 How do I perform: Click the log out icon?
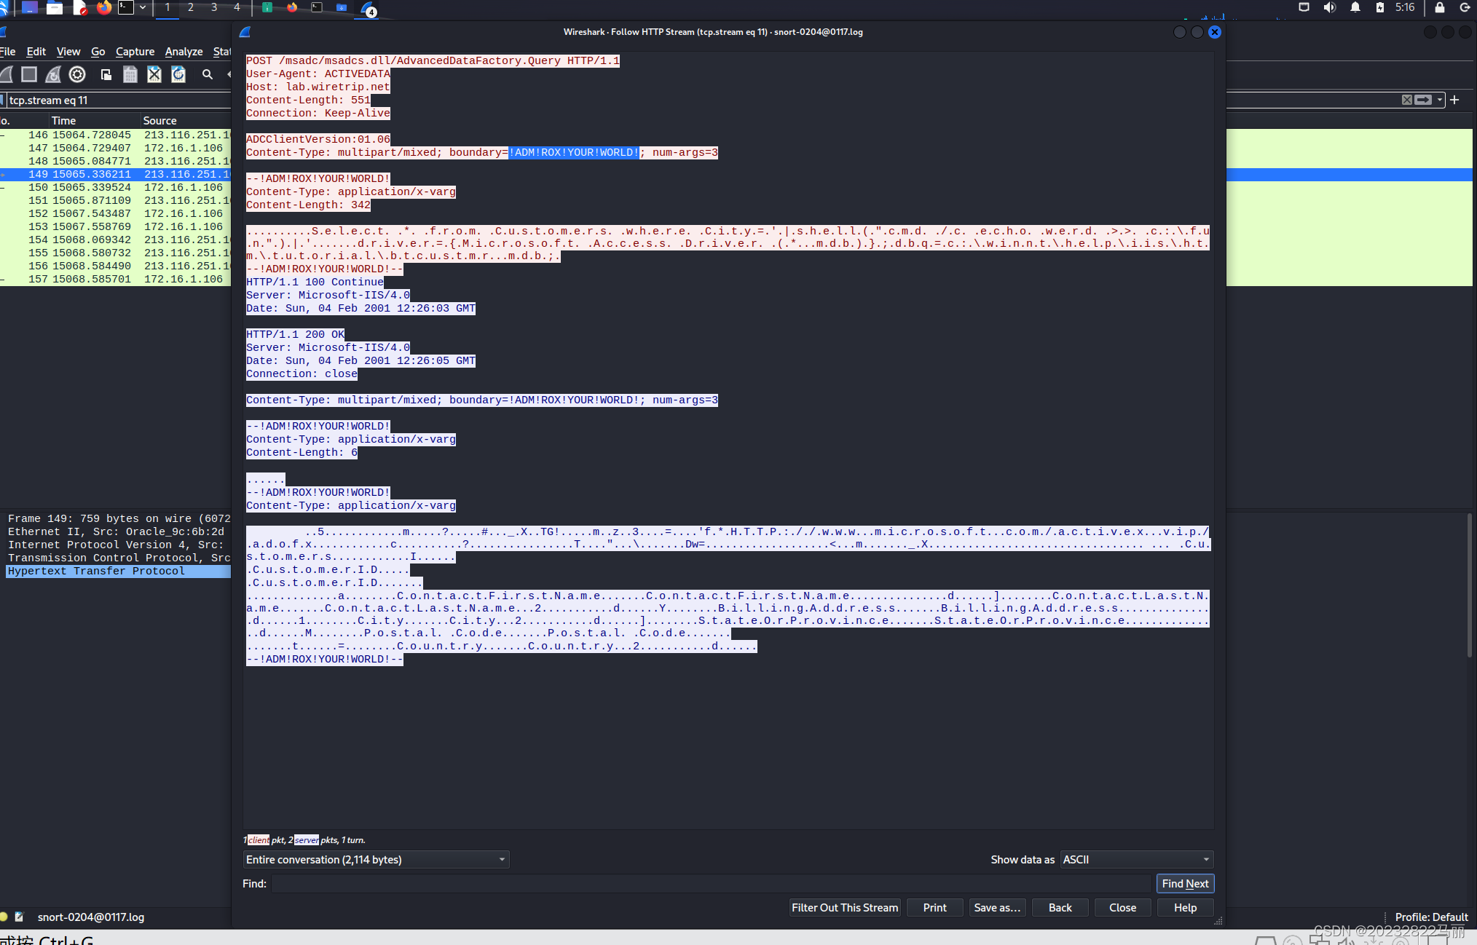tap(1465, 7)
